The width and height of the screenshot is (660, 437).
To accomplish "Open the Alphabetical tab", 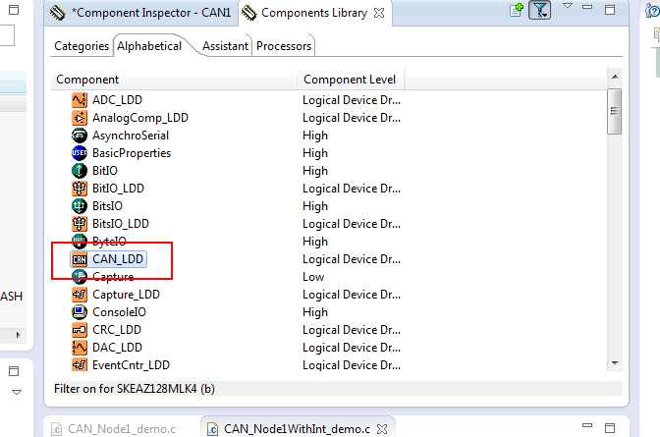I will [x=149, y=46].
